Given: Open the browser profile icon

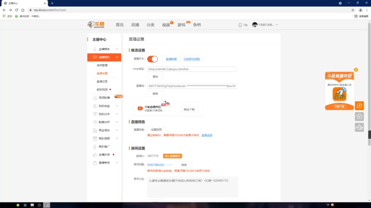Looking at the screenshot, I should 360,10.
